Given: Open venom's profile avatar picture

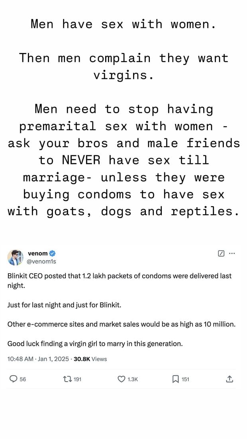Looking at the screenshot, I should (x=16, y=257).
